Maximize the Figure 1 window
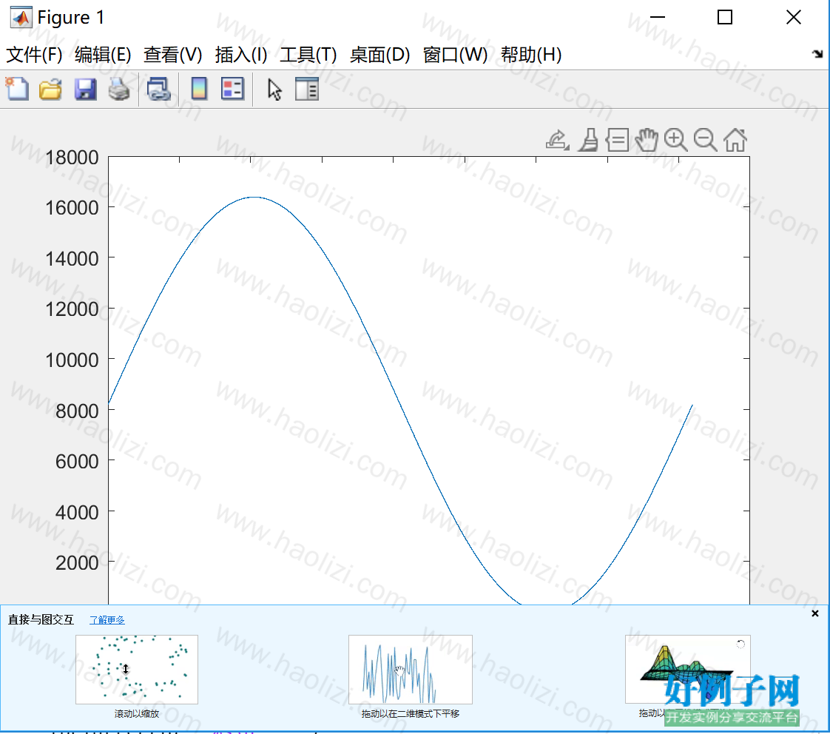830x734 pixels. (x=725, y=18)
